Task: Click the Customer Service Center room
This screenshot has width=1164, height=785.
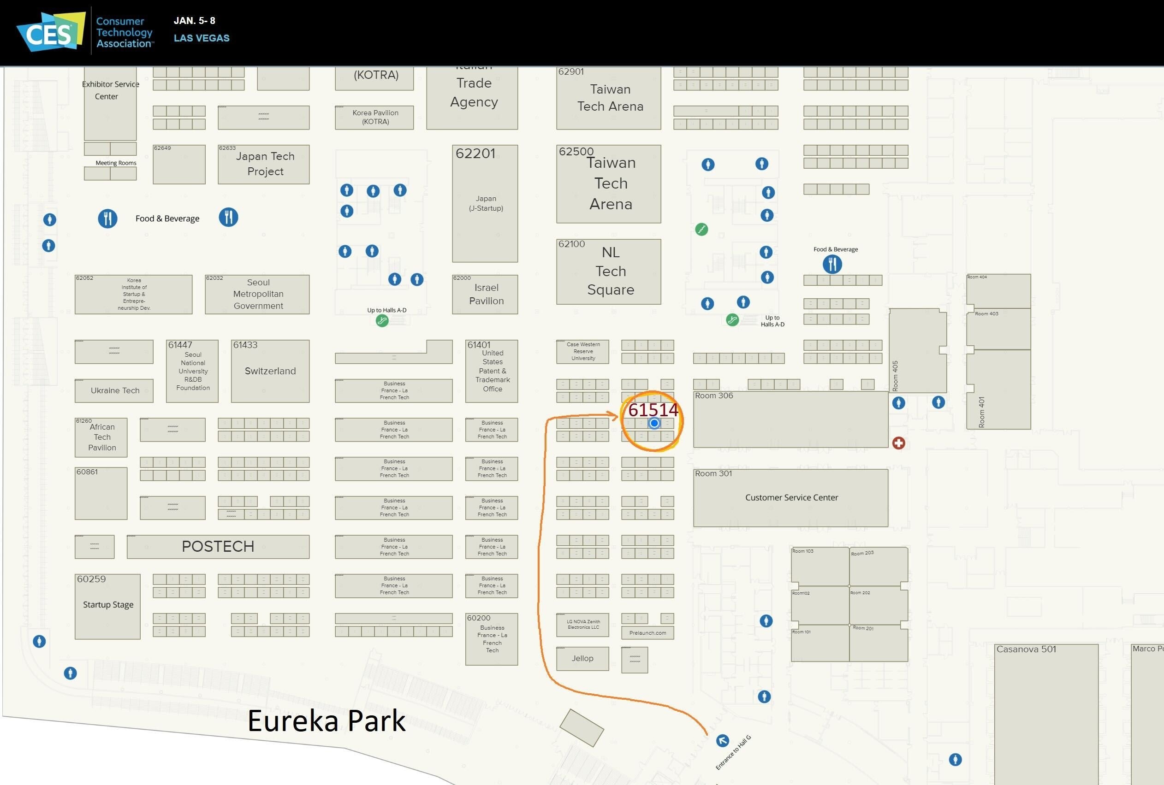Action: (x=790, y=498)
